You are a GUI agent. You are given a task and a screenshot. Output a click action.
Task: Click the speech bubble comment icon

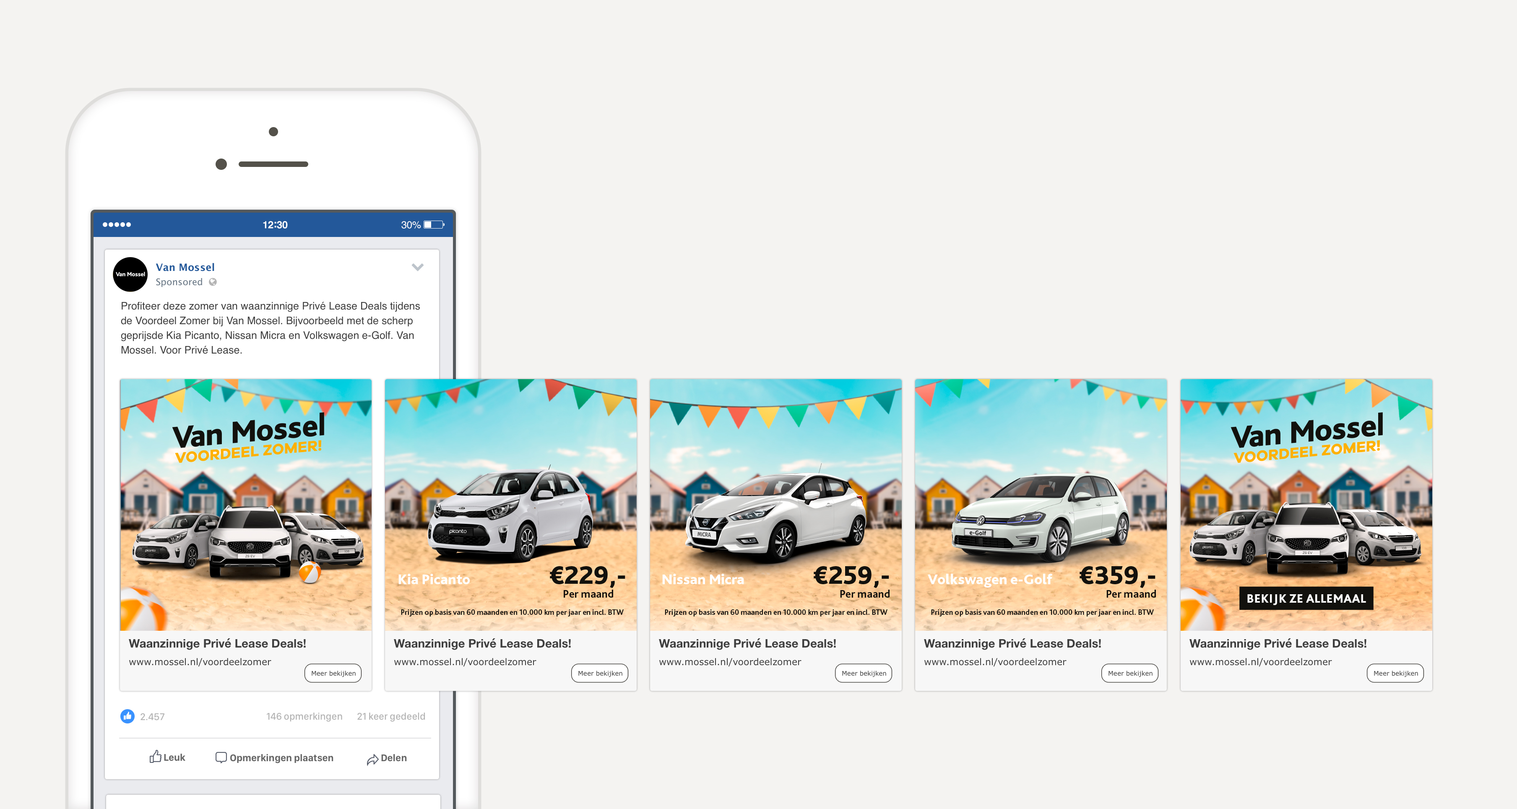[x=221, y=758]
